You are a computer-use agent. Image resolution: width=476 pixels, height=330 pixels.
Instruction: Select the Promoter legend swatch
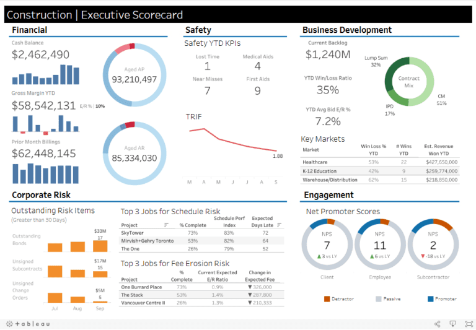[x=431, y=299]
